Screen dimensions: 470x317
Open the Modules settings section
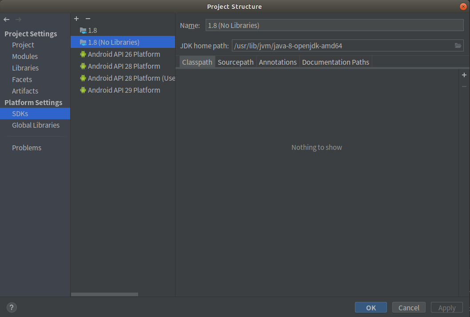[x=25, y=56]
